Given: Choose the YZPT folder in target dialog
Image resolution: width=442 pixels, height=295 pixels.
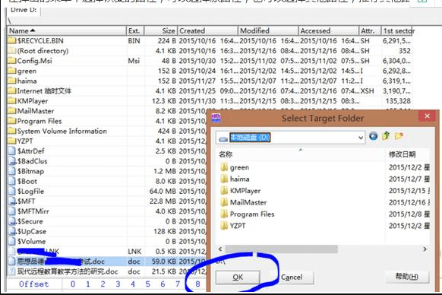Looking at the screenshot, I should 238,226.
